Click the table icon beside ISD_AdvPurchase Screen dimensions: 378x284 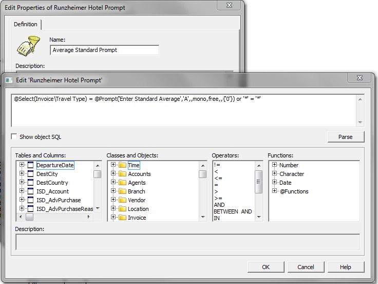(30, 200)
